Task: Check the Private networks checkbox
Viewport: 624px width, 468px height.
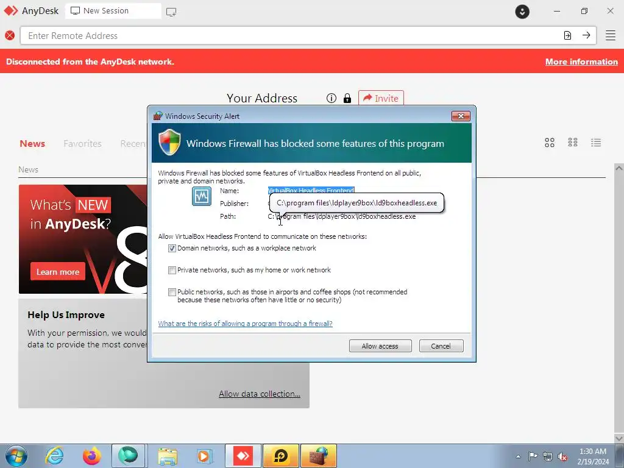Action: 172,270
